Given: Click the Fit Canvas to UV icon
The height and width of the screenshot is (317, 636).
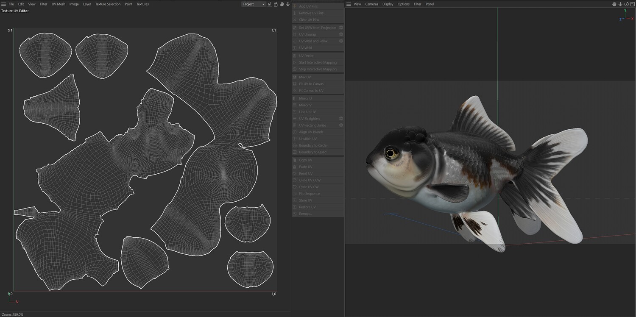Looking at the screenshot, I should pos(295,91).
